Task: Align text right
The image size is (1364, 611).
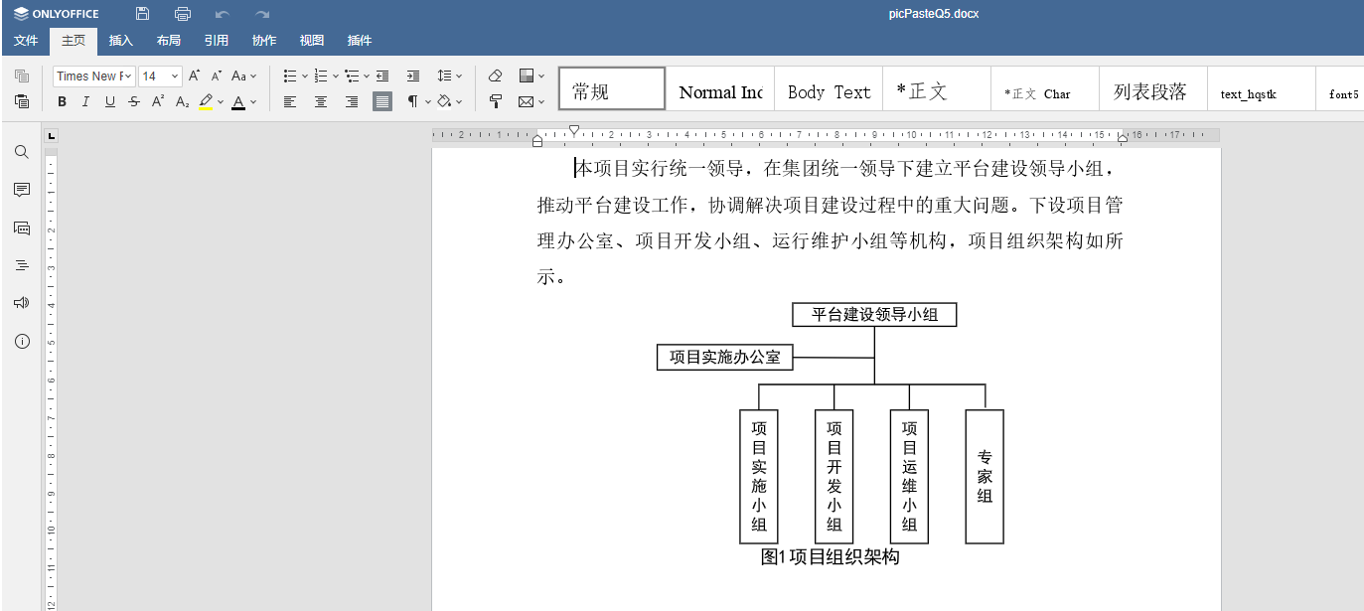Action: (x=352, y=101)
